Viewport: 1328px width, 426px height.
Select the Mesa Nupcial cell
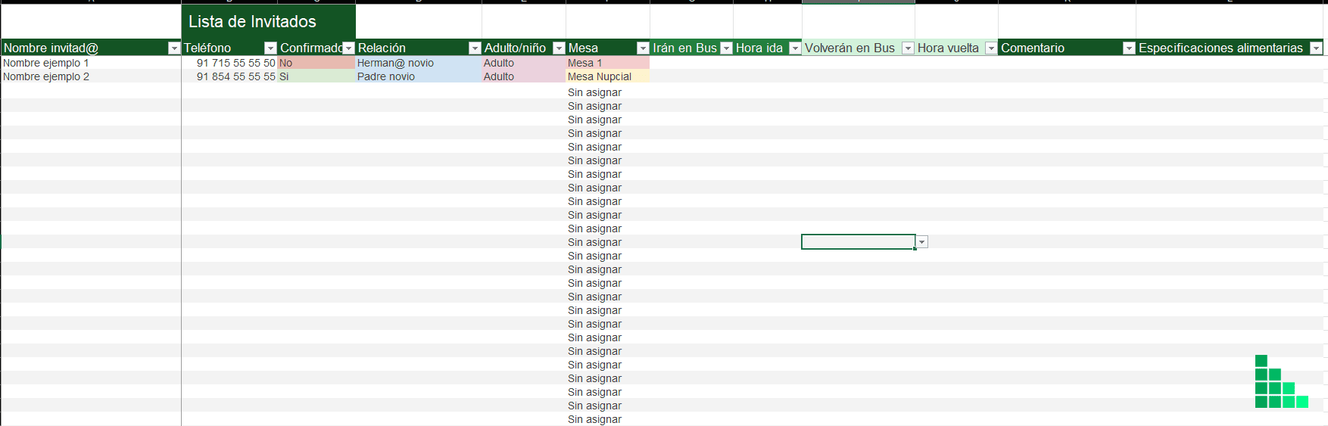(x=608, y=76)
